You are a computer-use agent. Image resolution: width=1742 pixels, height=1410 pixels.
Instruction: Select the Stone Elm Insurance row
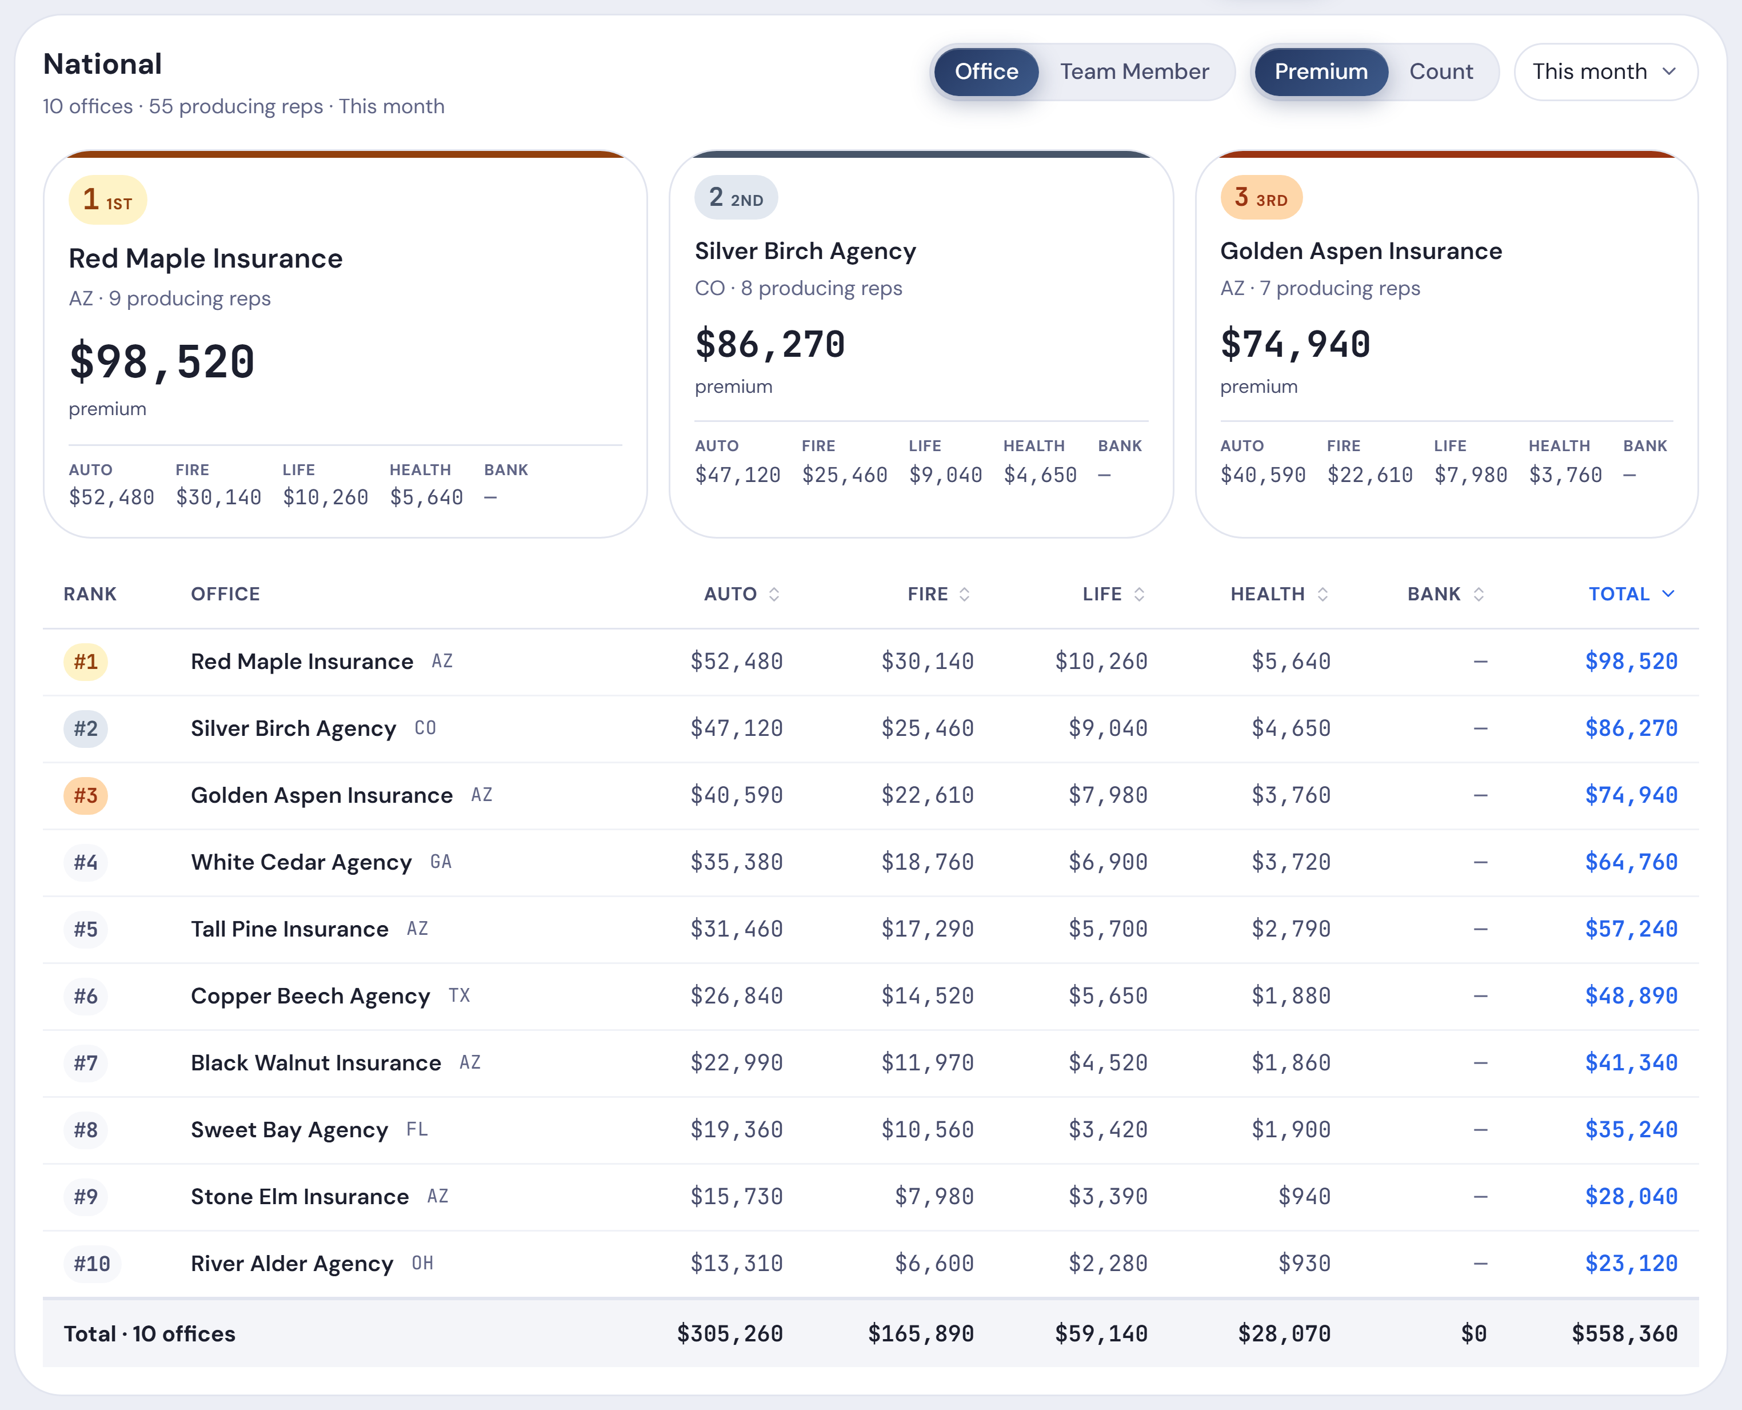tap(870, 1196)
